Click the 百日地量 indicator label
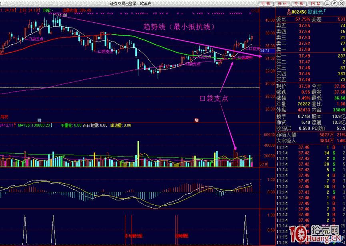The width and height of the screenshot is (346, 246). pos(95,125)
